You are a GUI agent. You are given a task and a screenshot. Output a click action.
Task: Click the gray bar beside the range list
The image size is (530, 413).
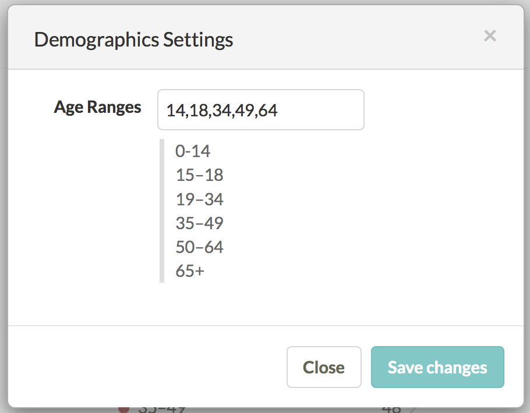(162, 211)
